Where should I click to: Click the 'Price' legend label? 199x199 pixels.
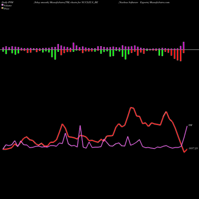coord(6,9)
